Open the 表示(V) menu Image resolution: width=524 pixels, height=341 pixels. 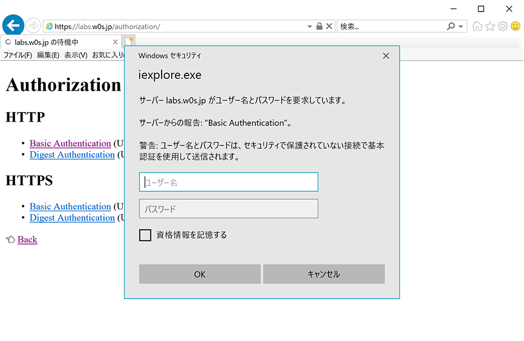[x=76, y=55]
